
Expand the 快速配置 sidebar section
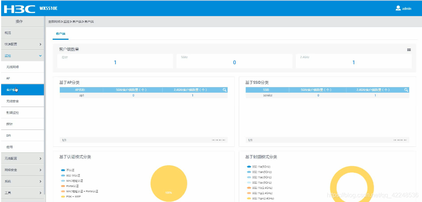[x=22, y=44]
